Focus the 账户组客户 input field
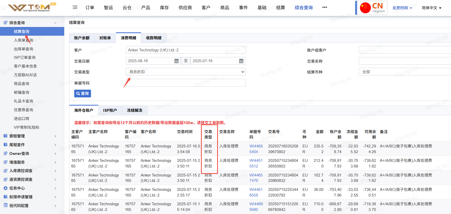The width and height of the screenshot is (451, 214). point(405,50)
